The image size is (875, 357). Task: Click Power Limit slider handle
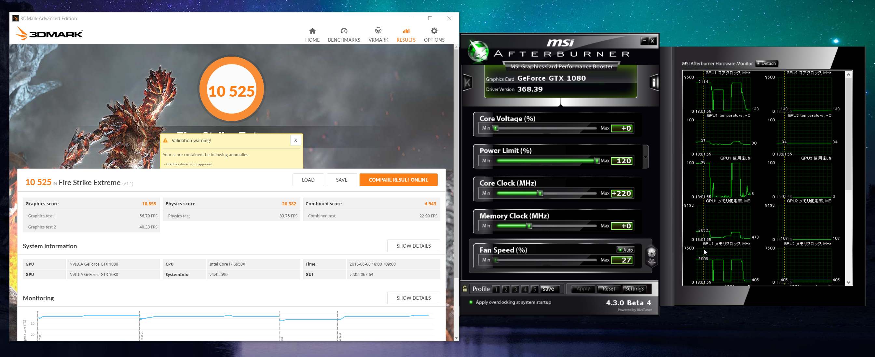tap(597, 161)
